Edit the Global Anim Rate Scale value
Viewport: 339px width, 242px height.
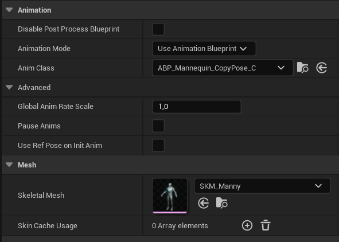[x=197, y=107]
